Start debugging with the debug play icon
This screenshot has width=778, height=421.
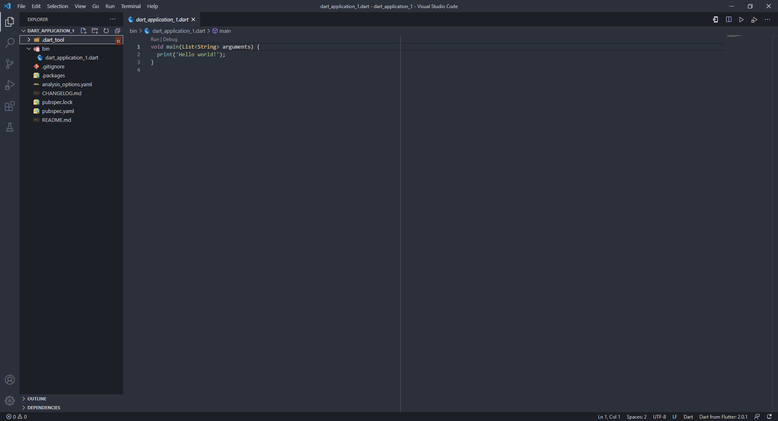754,19
